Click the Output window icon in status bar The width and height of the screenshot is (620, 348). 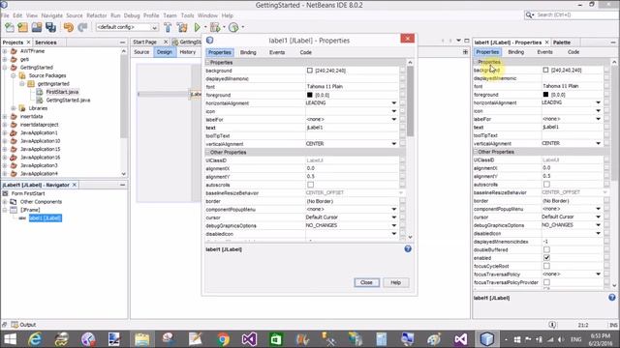coord(15,325)
